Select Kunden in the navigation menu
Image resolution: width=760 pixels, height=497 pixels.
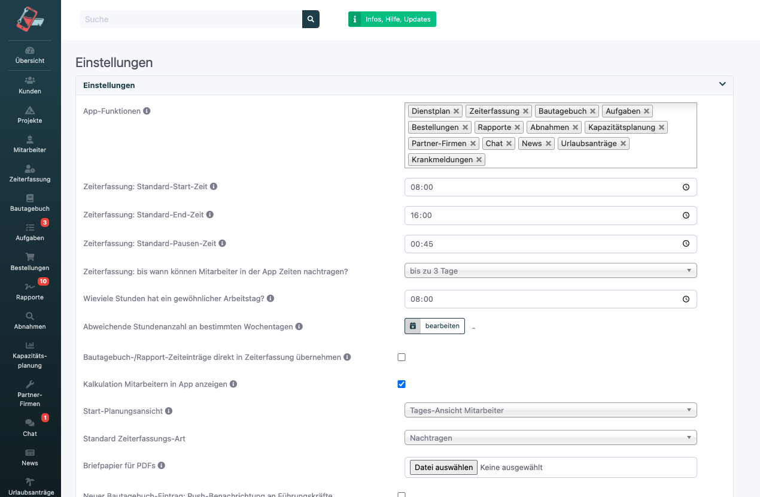tap(29, 84)
